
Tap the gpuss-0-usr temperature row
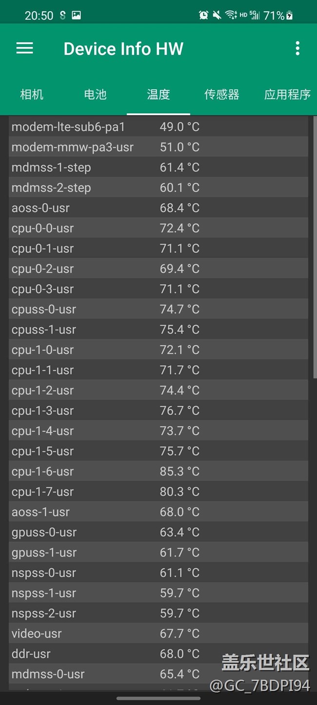click(158, 532)
